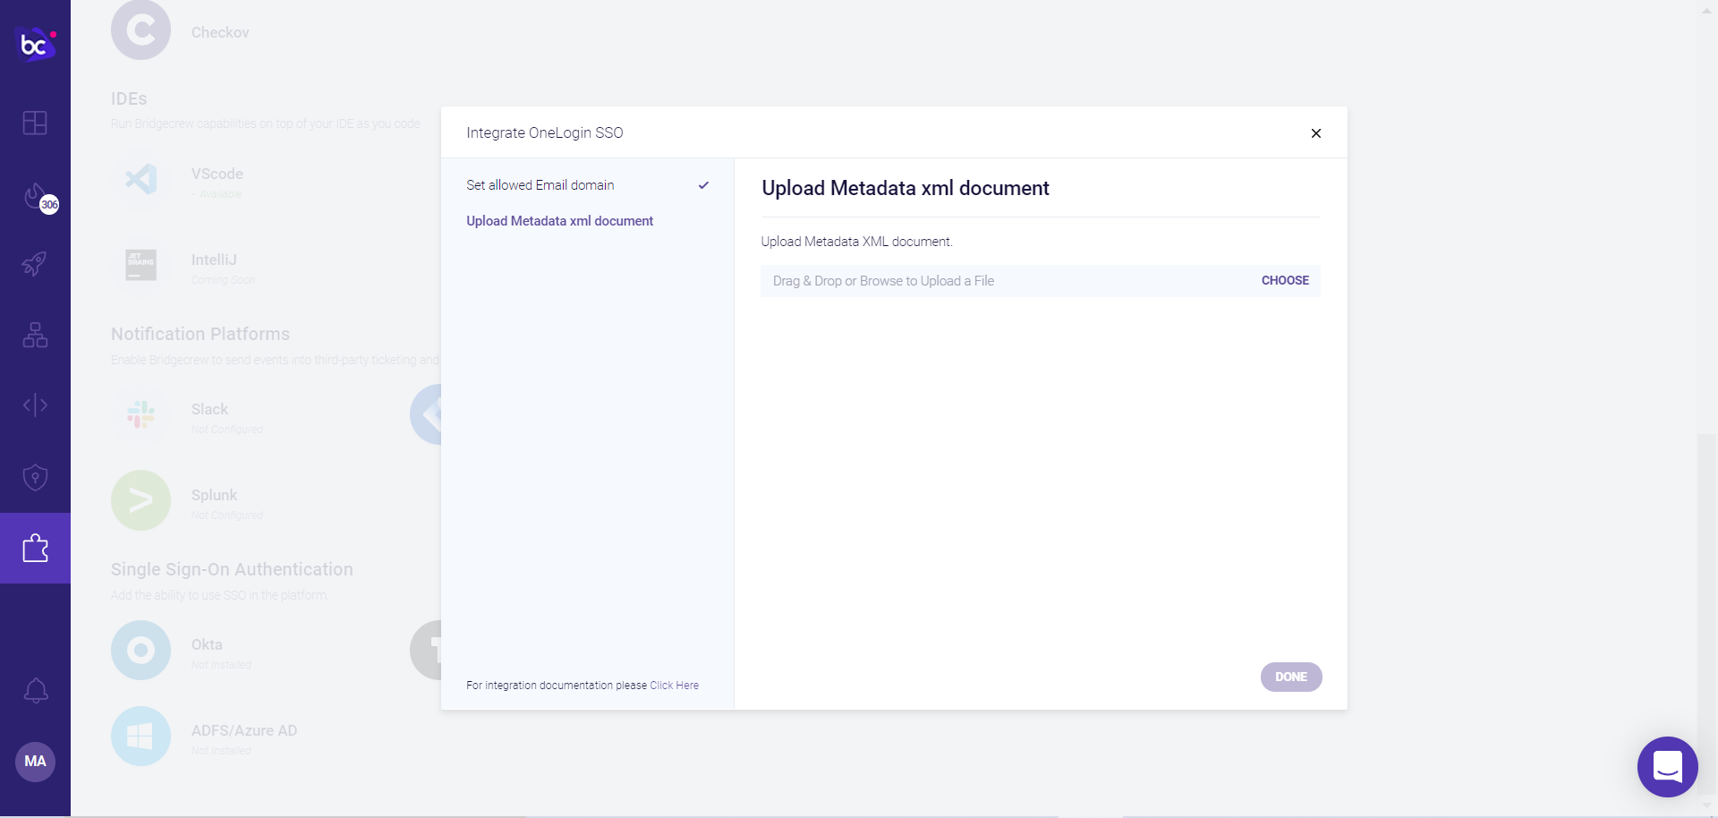
Task: Click the checkmark beside Set allowed Email domain
Action: click(x=703, y=185)
